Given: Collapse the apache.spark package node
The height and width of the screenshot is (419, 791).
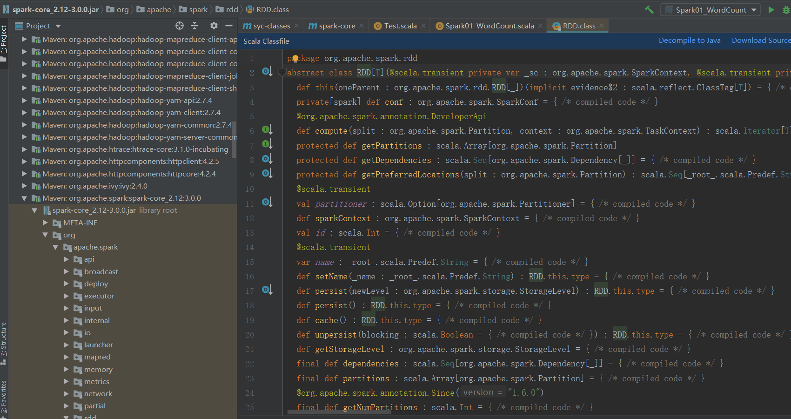Looking at the screenshot, I should tap(56, 247).
